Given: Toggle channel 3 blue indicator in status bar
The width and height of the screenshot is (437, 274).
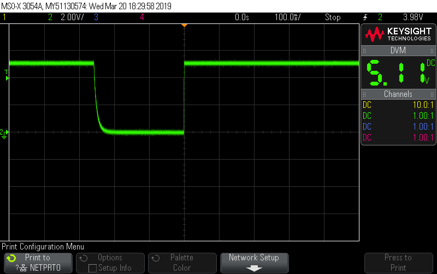Looking at the screenshot, I should (x=96, y=17).
